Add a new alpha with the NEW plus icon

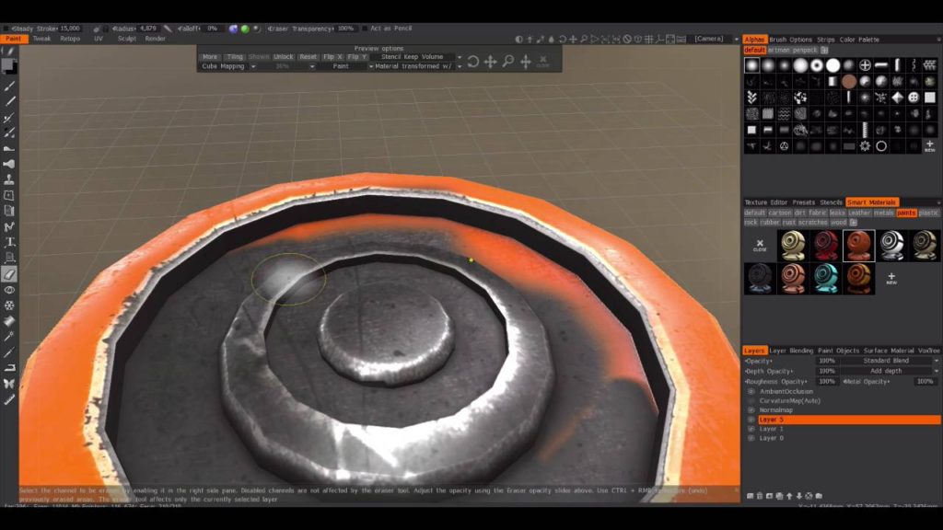click(929, 145)
